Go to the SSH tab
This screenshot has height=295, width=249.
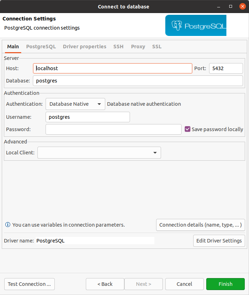click(118, 47)
